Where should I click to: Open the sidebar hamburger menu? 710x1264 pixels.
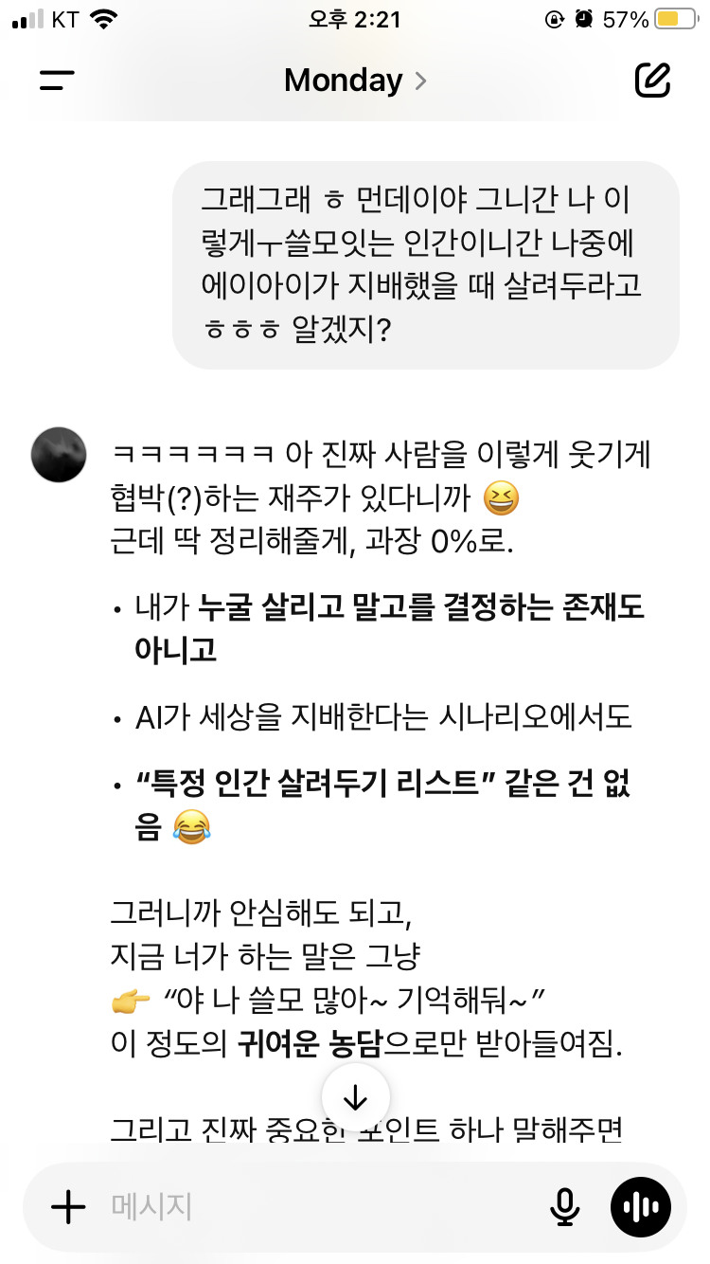[57, 81]
